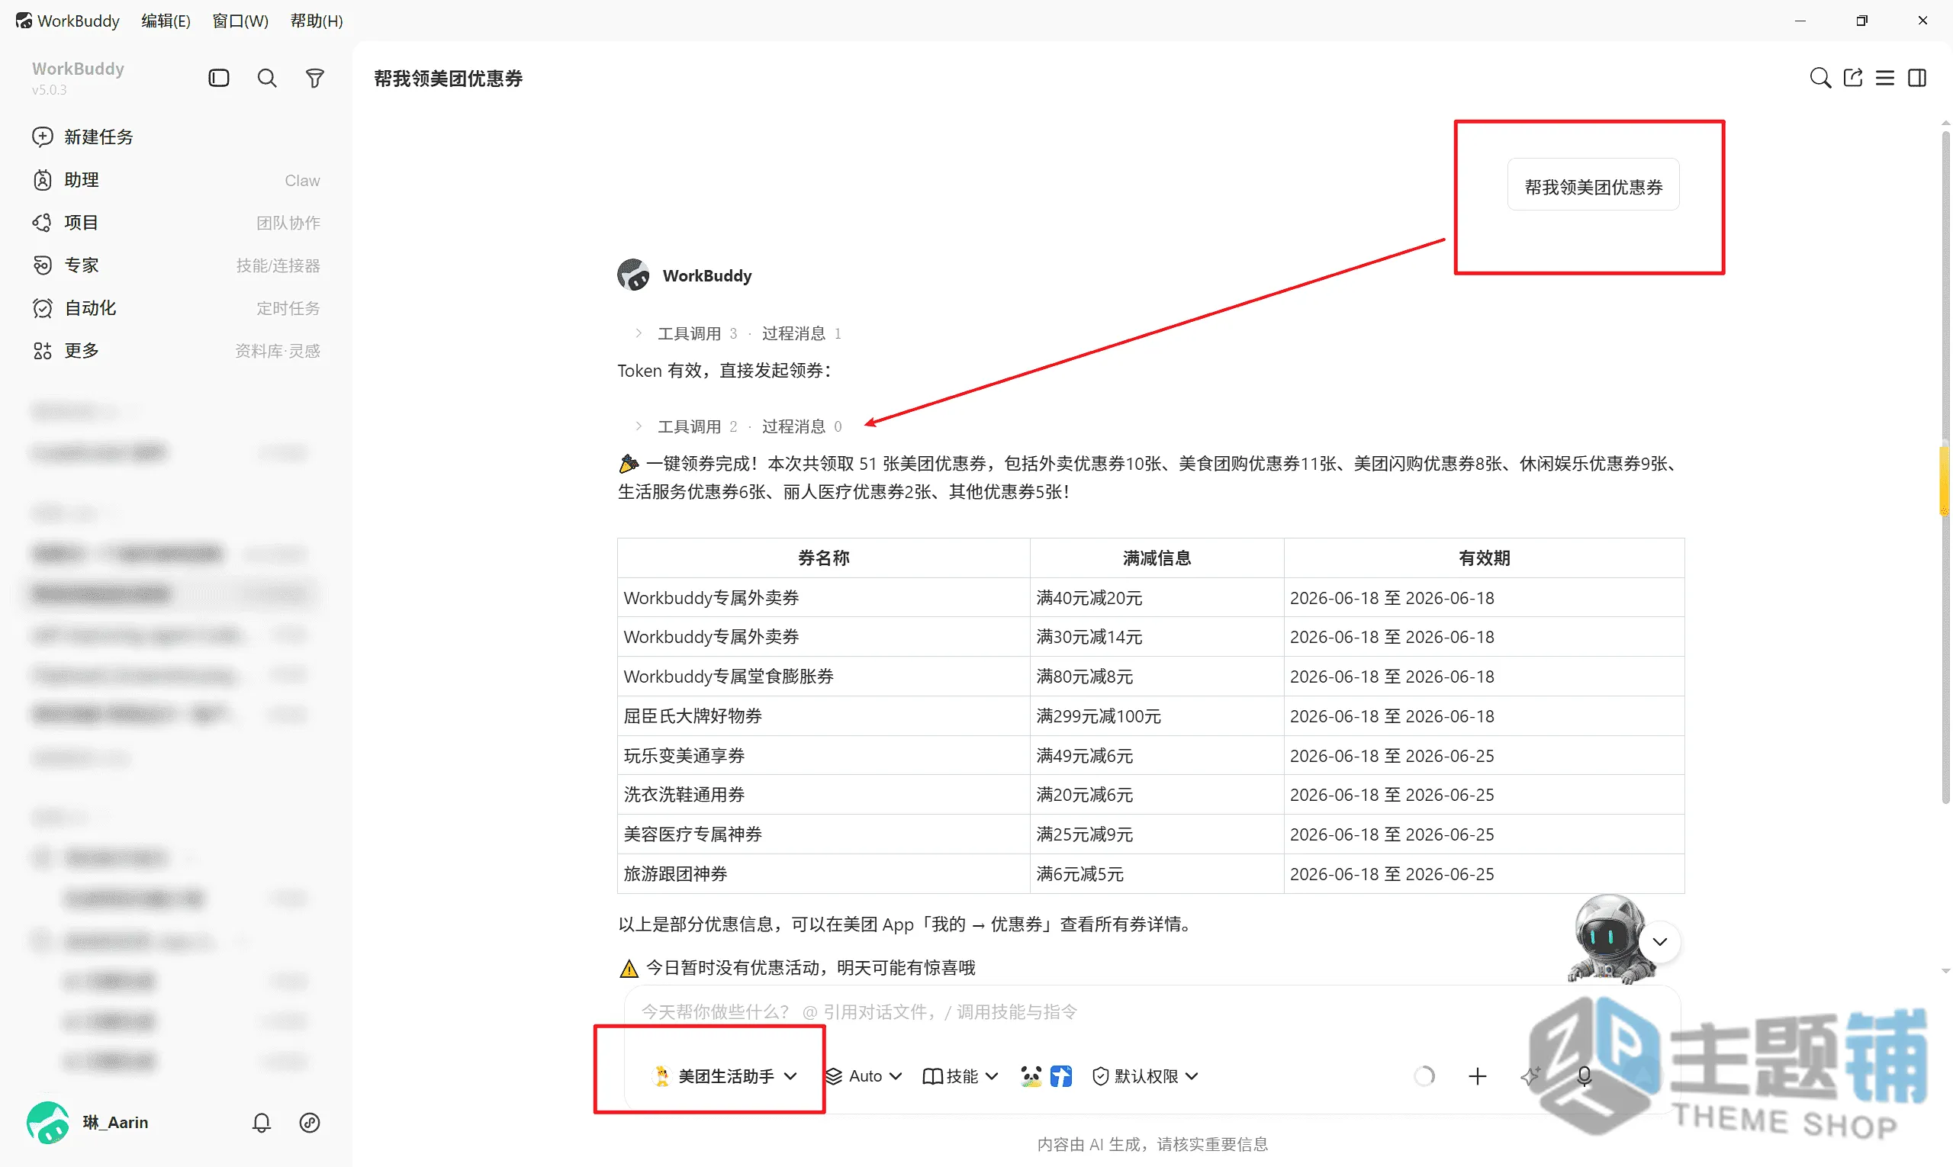The image size is (1953, 1167).
Task: Open the compass icon beside notifications
Action: click(309, 1122)
